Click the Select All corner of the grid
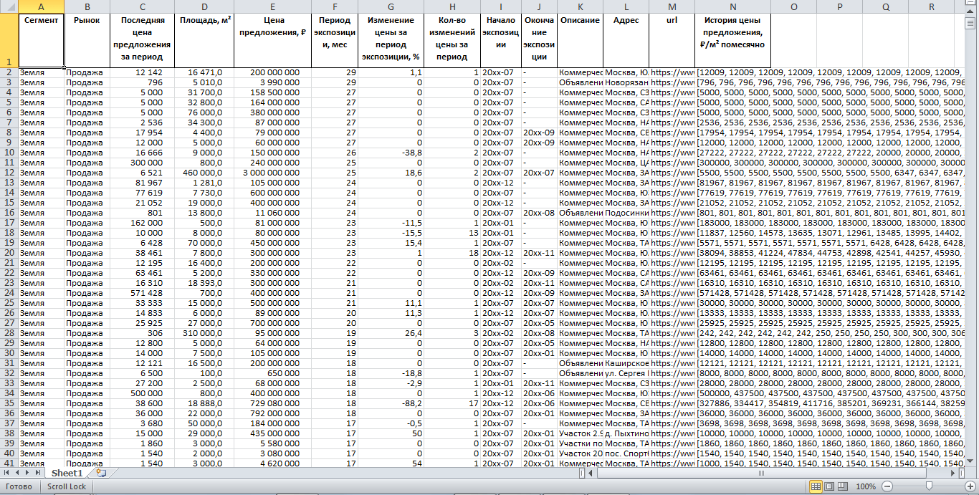 (x=9, y=6)
